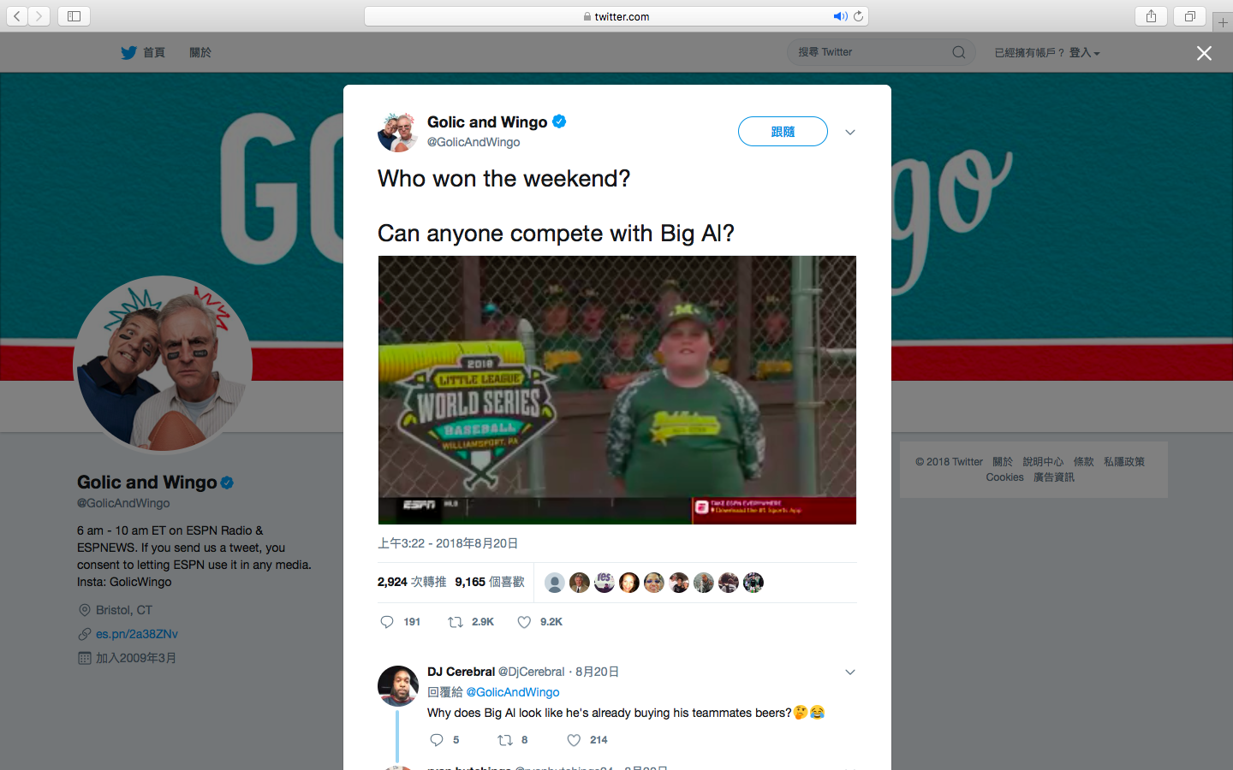The height and width of the screenshot is (770, 1233).
Task: Open the 登入 login dropdown
Action: click(1084, 52)
